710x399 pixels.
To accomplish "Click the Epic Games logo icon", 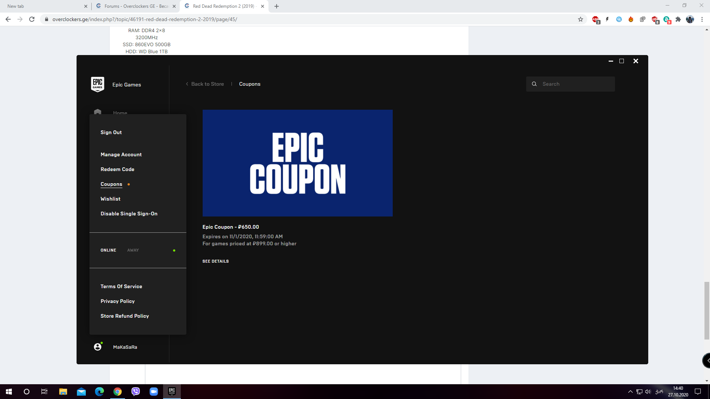I will pos(98,84).
